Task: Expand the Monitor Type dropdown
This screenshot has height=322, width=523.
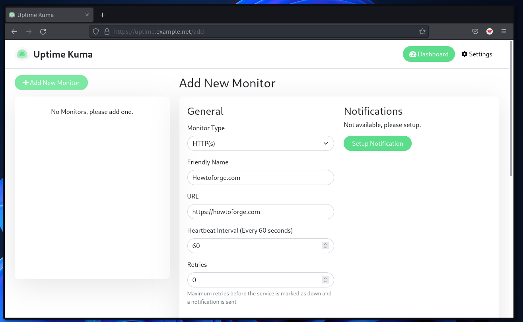Action: click(x=261, y=143)
